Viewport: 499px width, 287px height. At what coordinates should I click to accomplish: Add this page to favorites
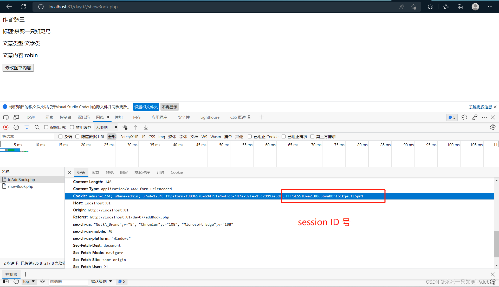[414, 7]
